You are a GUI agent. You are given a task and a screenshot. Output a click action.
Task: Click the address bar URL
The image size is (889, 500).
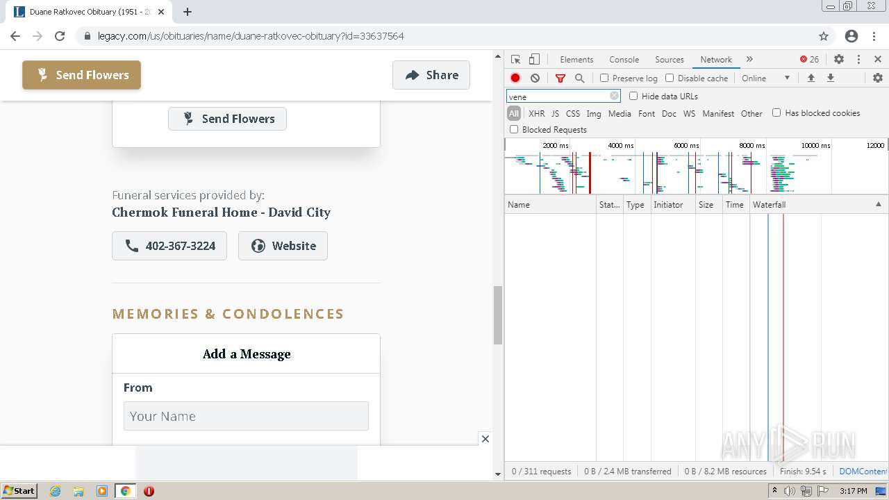coord(251,36)
